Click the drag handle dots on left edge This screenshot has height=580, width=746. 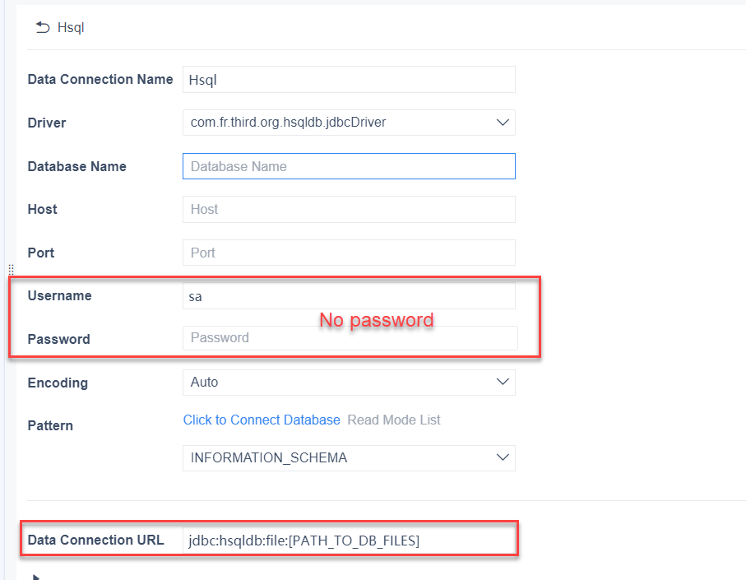pos(11,270)
